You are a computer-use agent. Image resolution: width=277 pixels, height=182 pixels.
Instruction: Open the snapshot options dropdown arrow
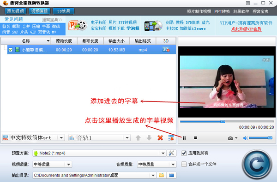pyautogui.click(x=236, y=138)
